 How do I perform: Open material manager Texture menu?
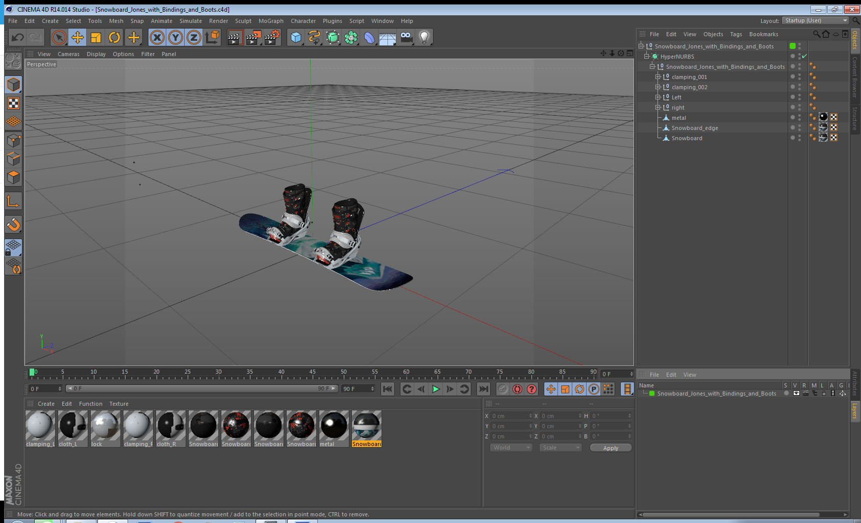coord(119,404)
